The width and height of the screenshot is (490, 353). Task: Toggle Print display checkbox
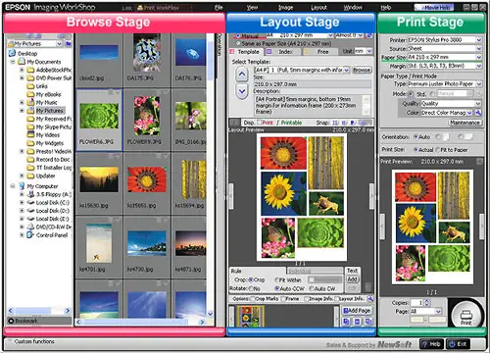pos(260,123)
